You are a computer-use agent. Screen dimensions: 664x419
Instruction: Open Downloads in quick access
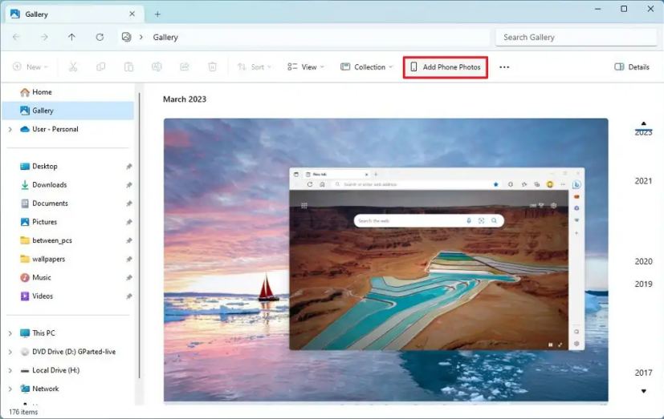[49, 184]
